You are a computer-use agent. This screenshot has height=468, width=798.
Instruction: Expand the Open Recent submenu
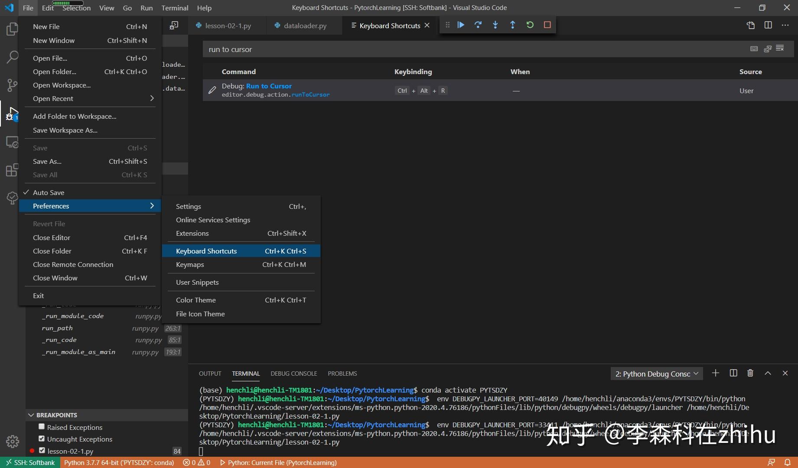tap(90, 98)
